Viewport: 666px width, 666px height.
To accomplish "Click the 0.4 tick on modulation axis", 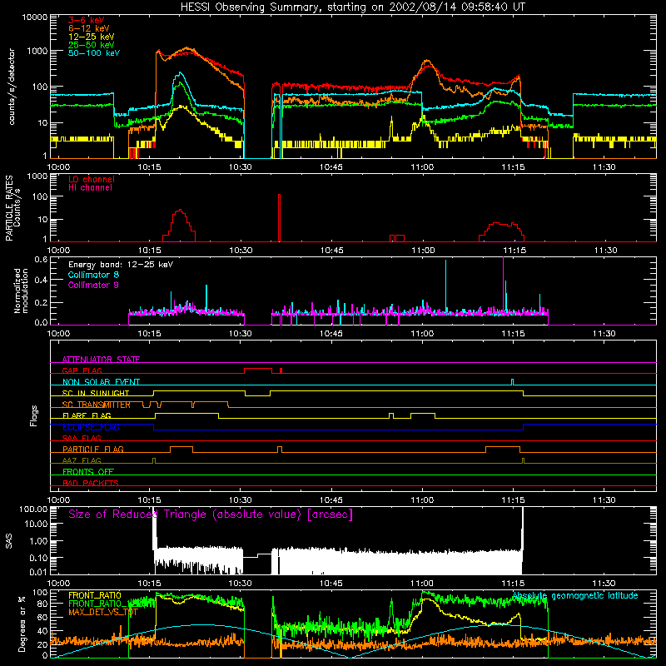I will point(41,280).
